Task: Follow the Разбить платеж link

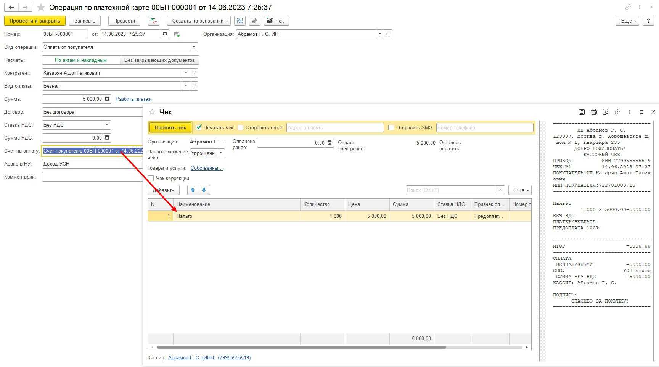Action: coord(133,99)
